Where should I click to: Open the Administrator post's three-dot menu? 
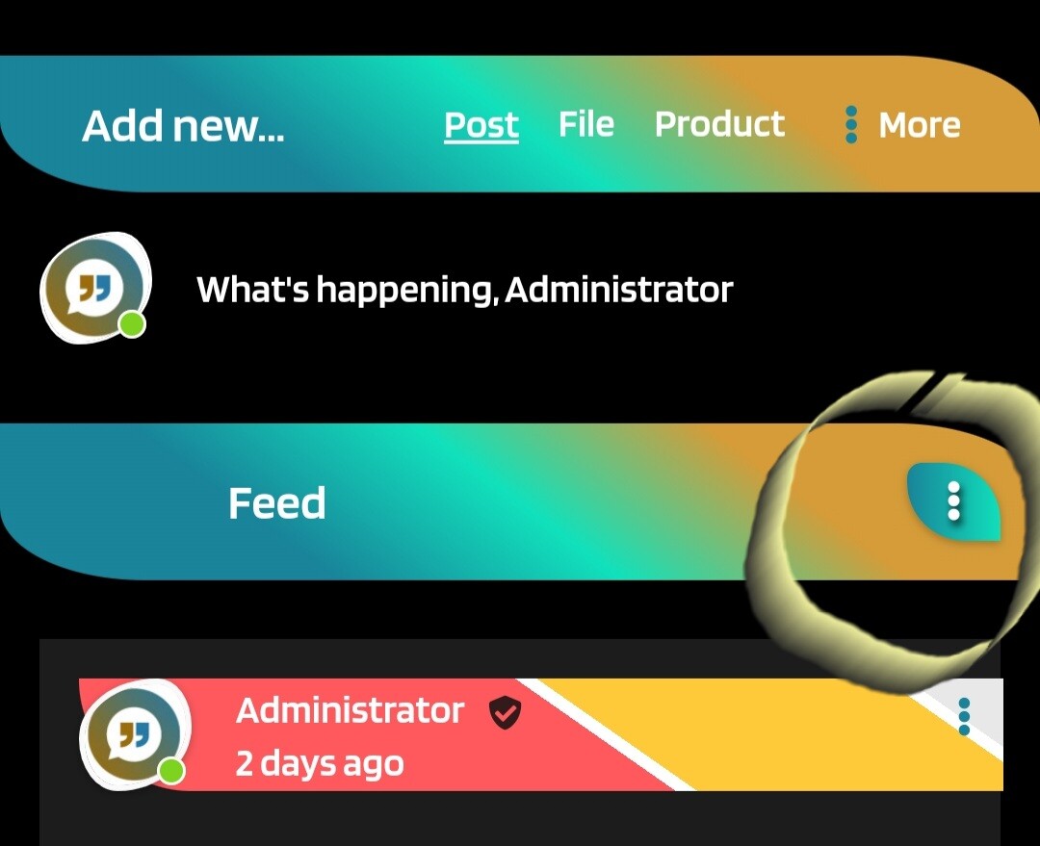(x=964, y=716)
